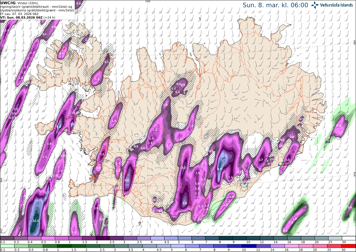356x252 pixels.
Task: Pick the snow legend swatch between 0.5 and 0.8
Action: [x=48, y=238]
